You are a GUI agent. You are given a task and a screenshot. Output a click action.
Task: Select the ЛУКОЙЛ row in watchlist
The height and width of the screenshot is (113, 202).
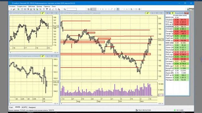[177, 29]
